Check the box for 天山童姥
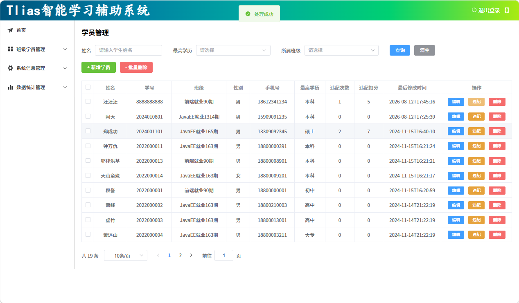Screen dimensions: 519x303 (x=88, y=175)
